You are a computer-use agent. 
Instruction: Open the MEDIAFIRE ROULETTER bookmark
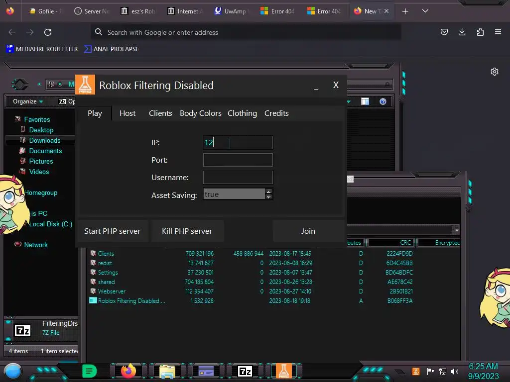point(42,49)
